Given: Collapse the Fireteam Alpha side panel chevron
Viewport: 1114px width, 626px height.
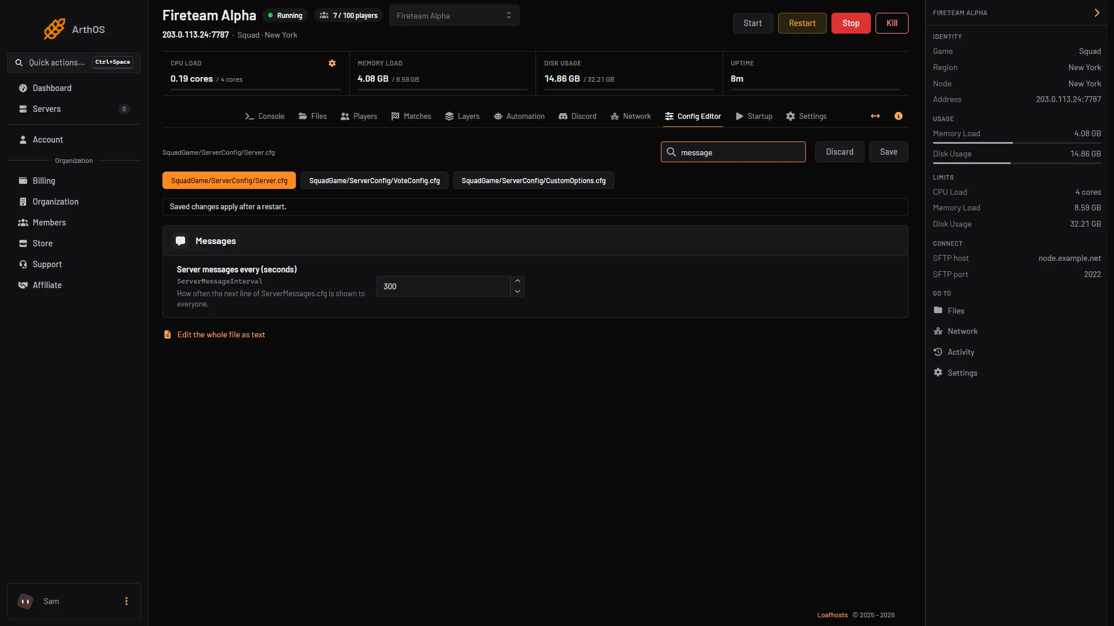Looking at the screenshot, I should (x=1097, y=13).
